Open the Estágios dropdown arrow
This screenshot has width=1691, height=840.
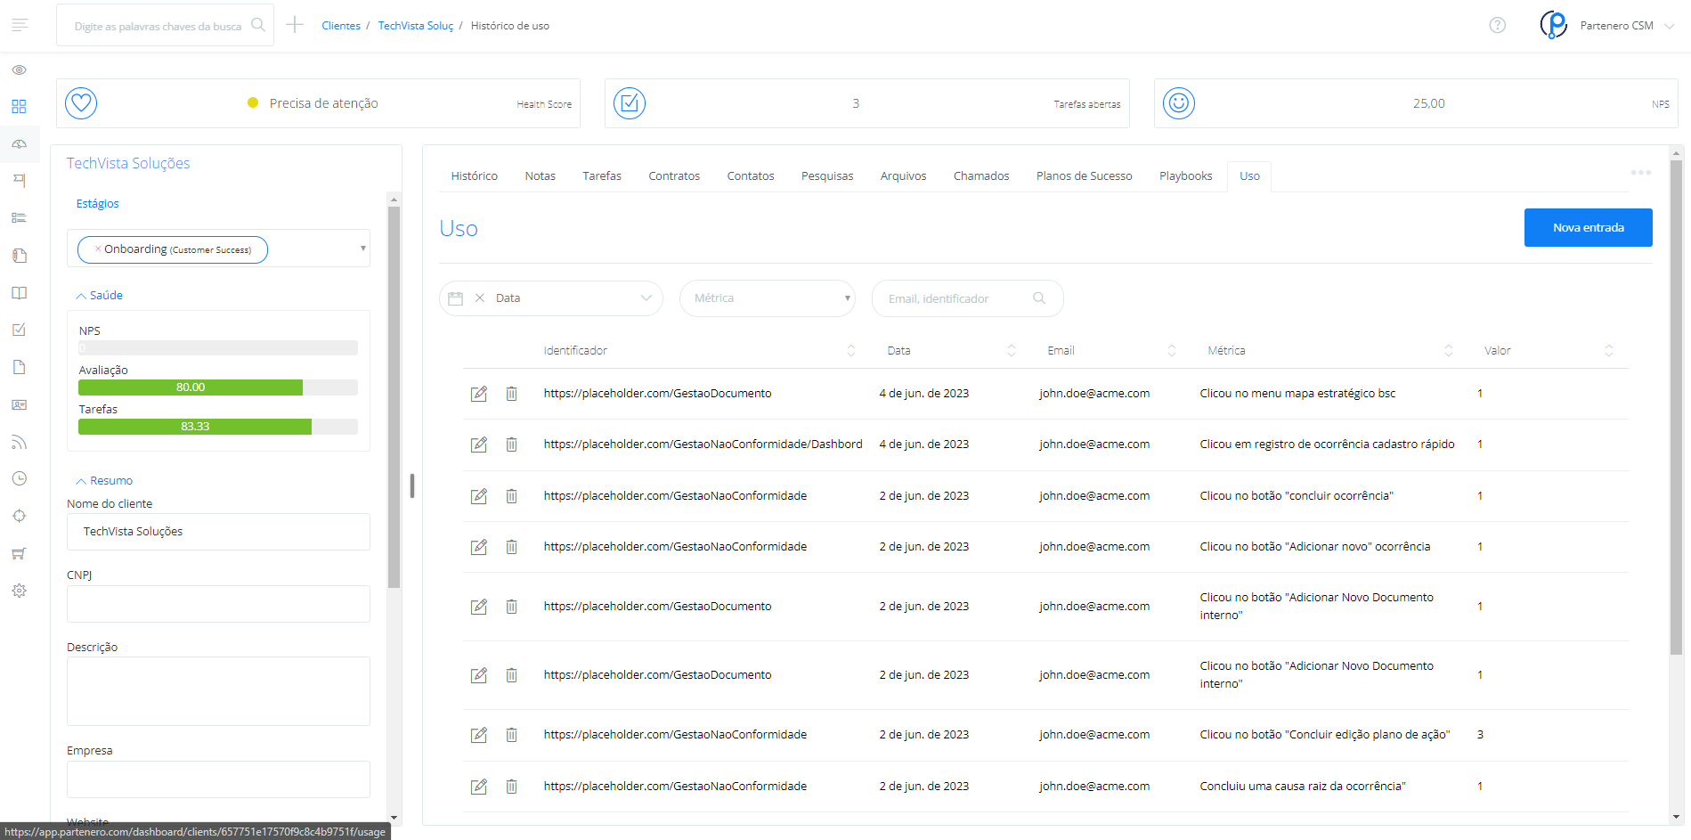(x=362, y=249)
